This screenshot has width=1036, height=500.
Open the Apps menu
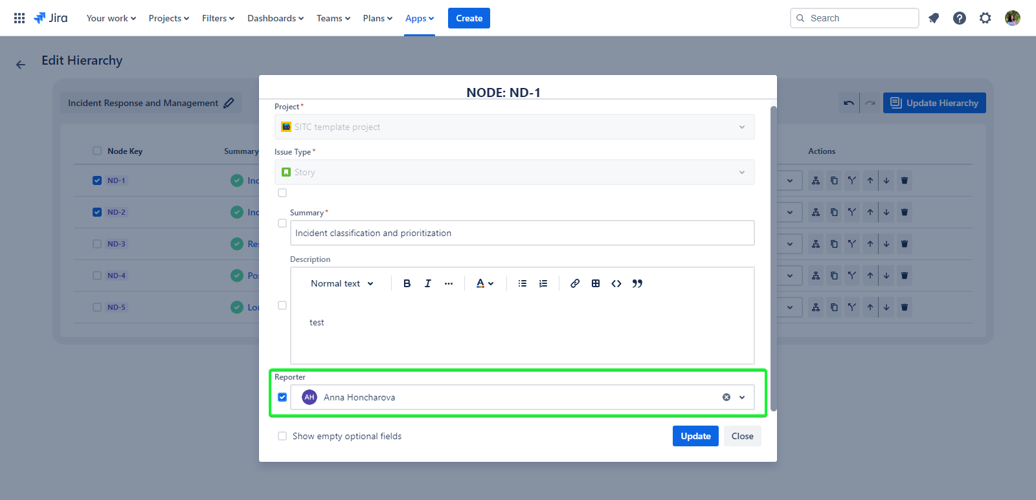(419, 18)
